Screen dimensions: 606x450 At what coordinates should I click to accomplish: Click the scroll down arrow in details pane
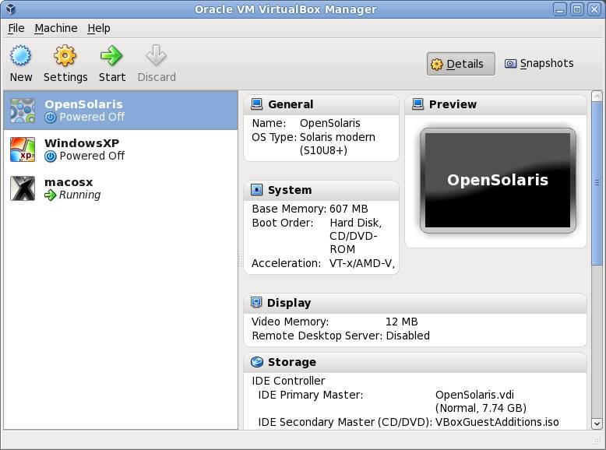pos(597,424)
